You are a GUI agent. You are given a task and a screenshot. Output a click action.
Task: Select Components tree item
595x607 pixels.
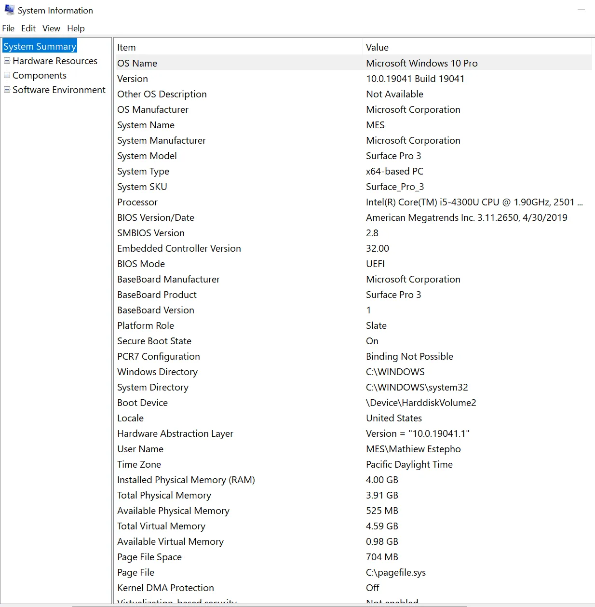(40, 75)
